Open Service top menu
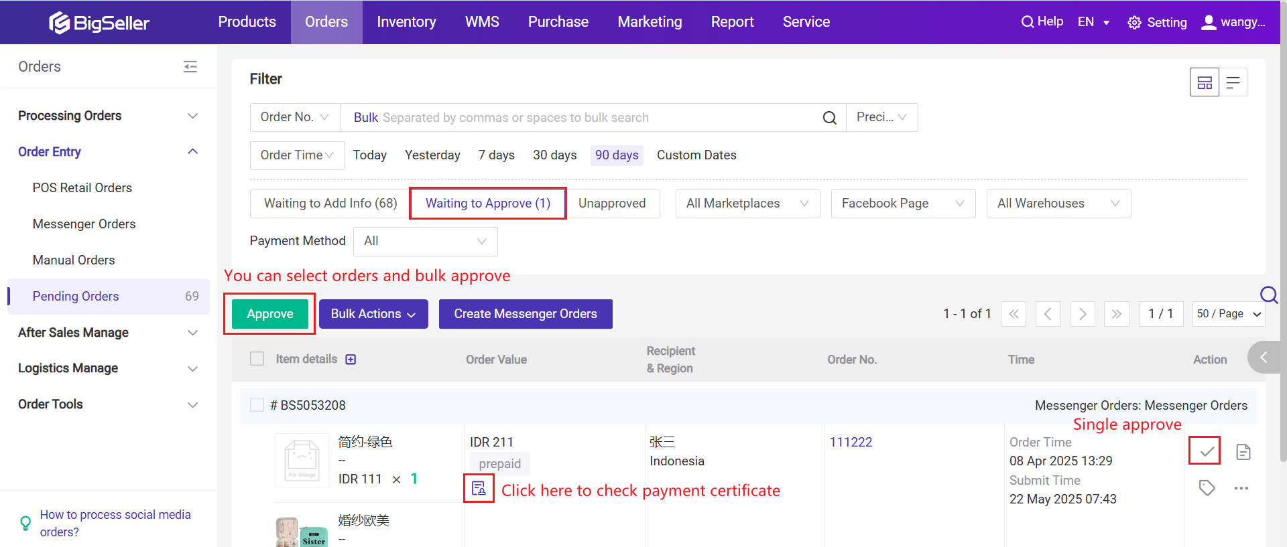The image size is (1287, 547). coord(806,22)
